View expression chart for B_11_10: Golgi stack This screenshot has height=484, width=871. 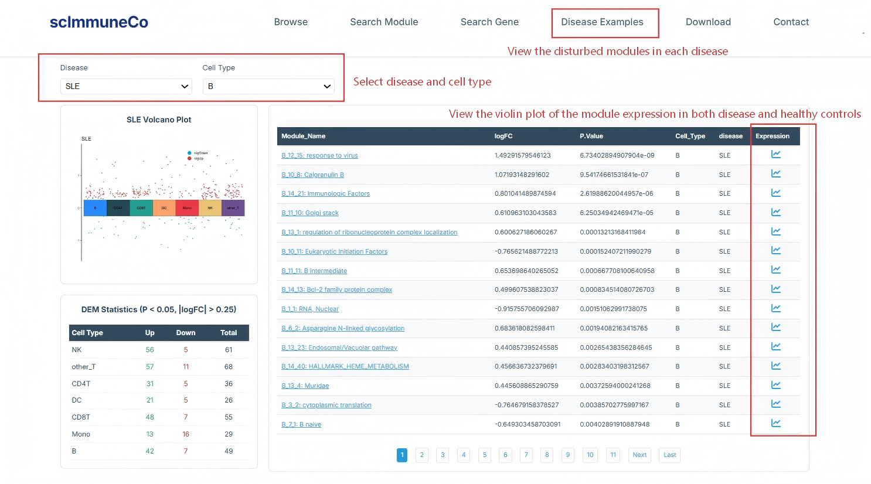click(x=775, y=212)
